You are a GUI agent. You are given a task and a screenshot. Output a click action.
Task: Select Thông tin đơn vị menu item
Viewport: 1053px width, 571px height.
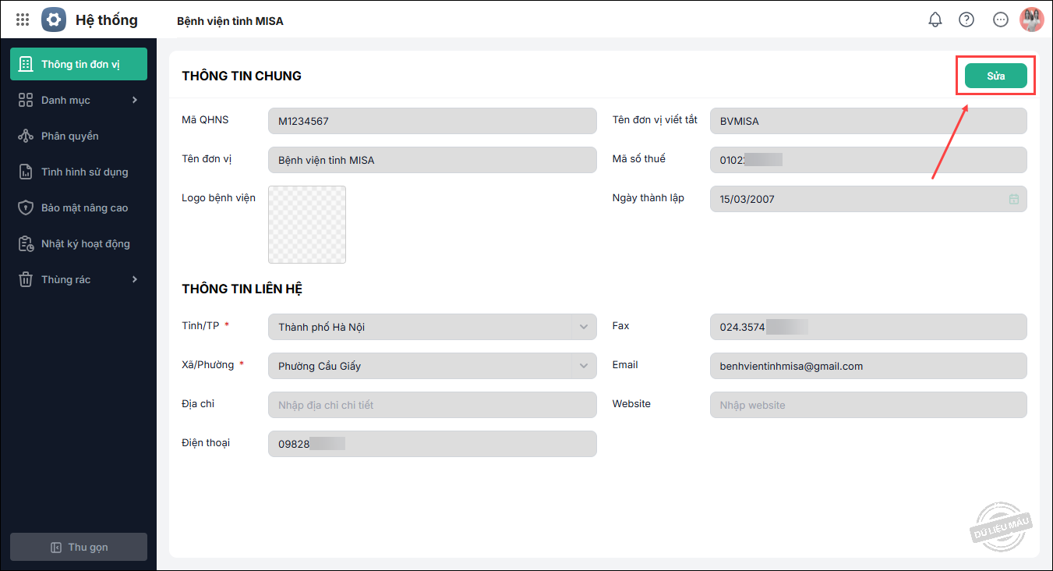tap(79, 64)
